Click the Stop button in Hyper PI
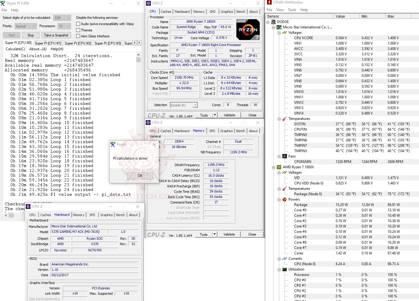The height and width of the screenshot is (301, 419). tap(31, 35)
